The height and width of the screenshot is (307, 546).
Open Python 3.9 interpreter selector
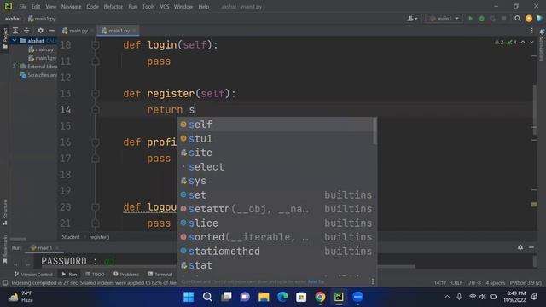[x=526, y=282]
